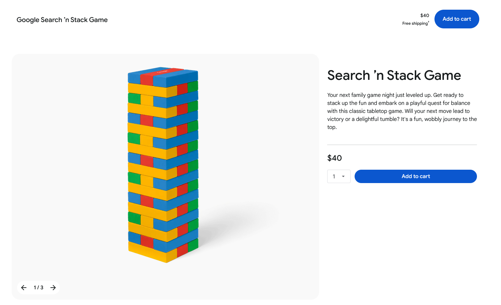Click the dagger footnote mark after shipping
This screenshot has width=501, height=305.
click(x=428, y=22)
